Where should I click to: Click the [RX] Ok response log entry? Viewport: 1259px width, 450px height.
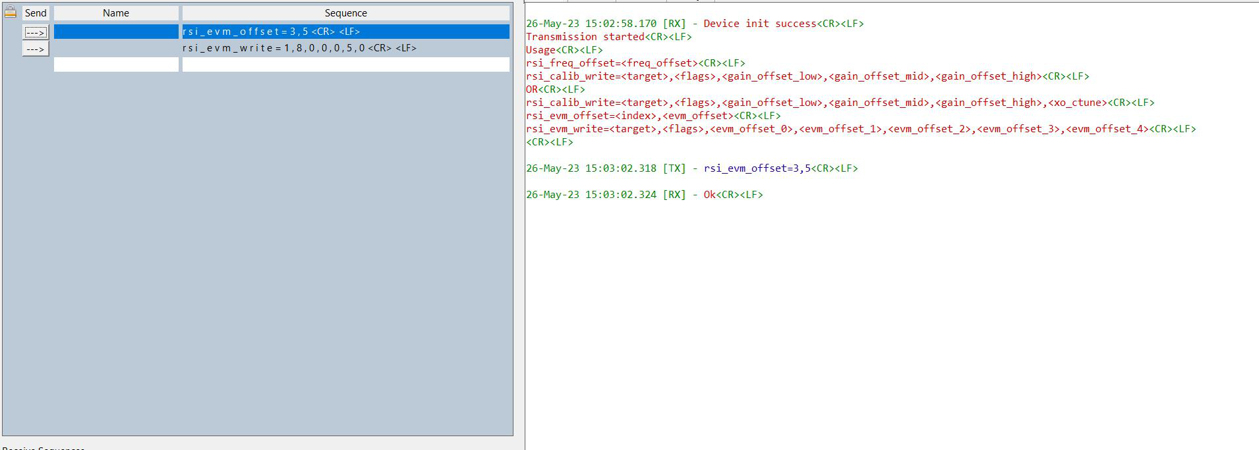click(709, 195)
